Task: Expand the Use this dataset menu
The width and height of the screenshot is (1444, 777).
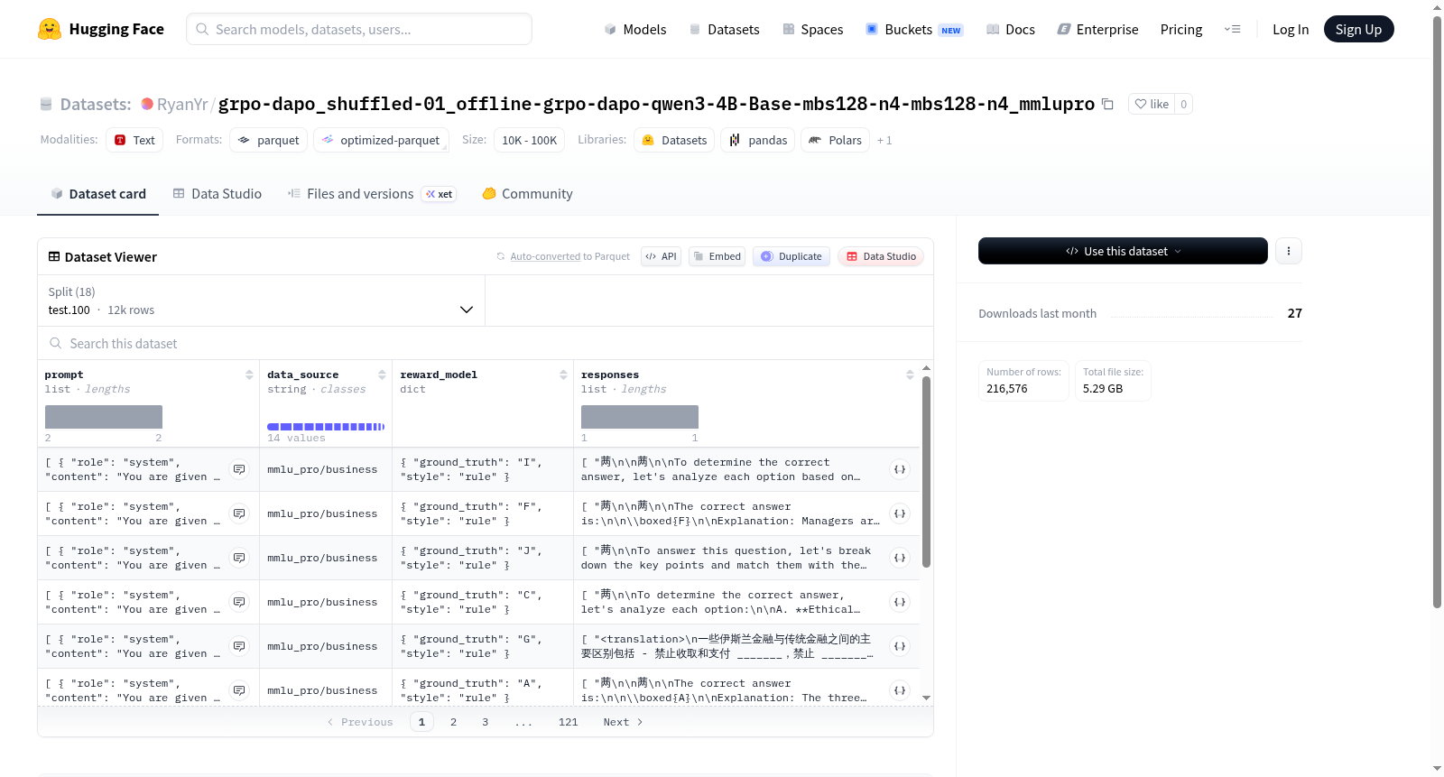Action: point(1123,251)
